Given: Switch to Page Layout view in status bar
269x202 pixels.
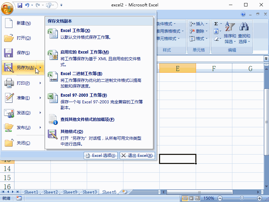Looking at the screenshot, I should [190, 198].
